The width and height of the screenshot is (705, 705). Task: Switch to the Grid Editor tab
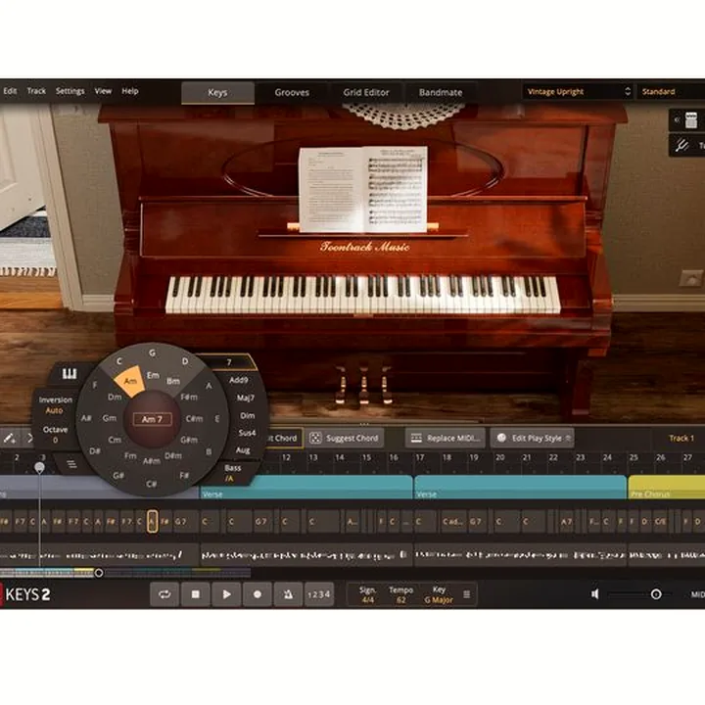(x=366, y=92)
